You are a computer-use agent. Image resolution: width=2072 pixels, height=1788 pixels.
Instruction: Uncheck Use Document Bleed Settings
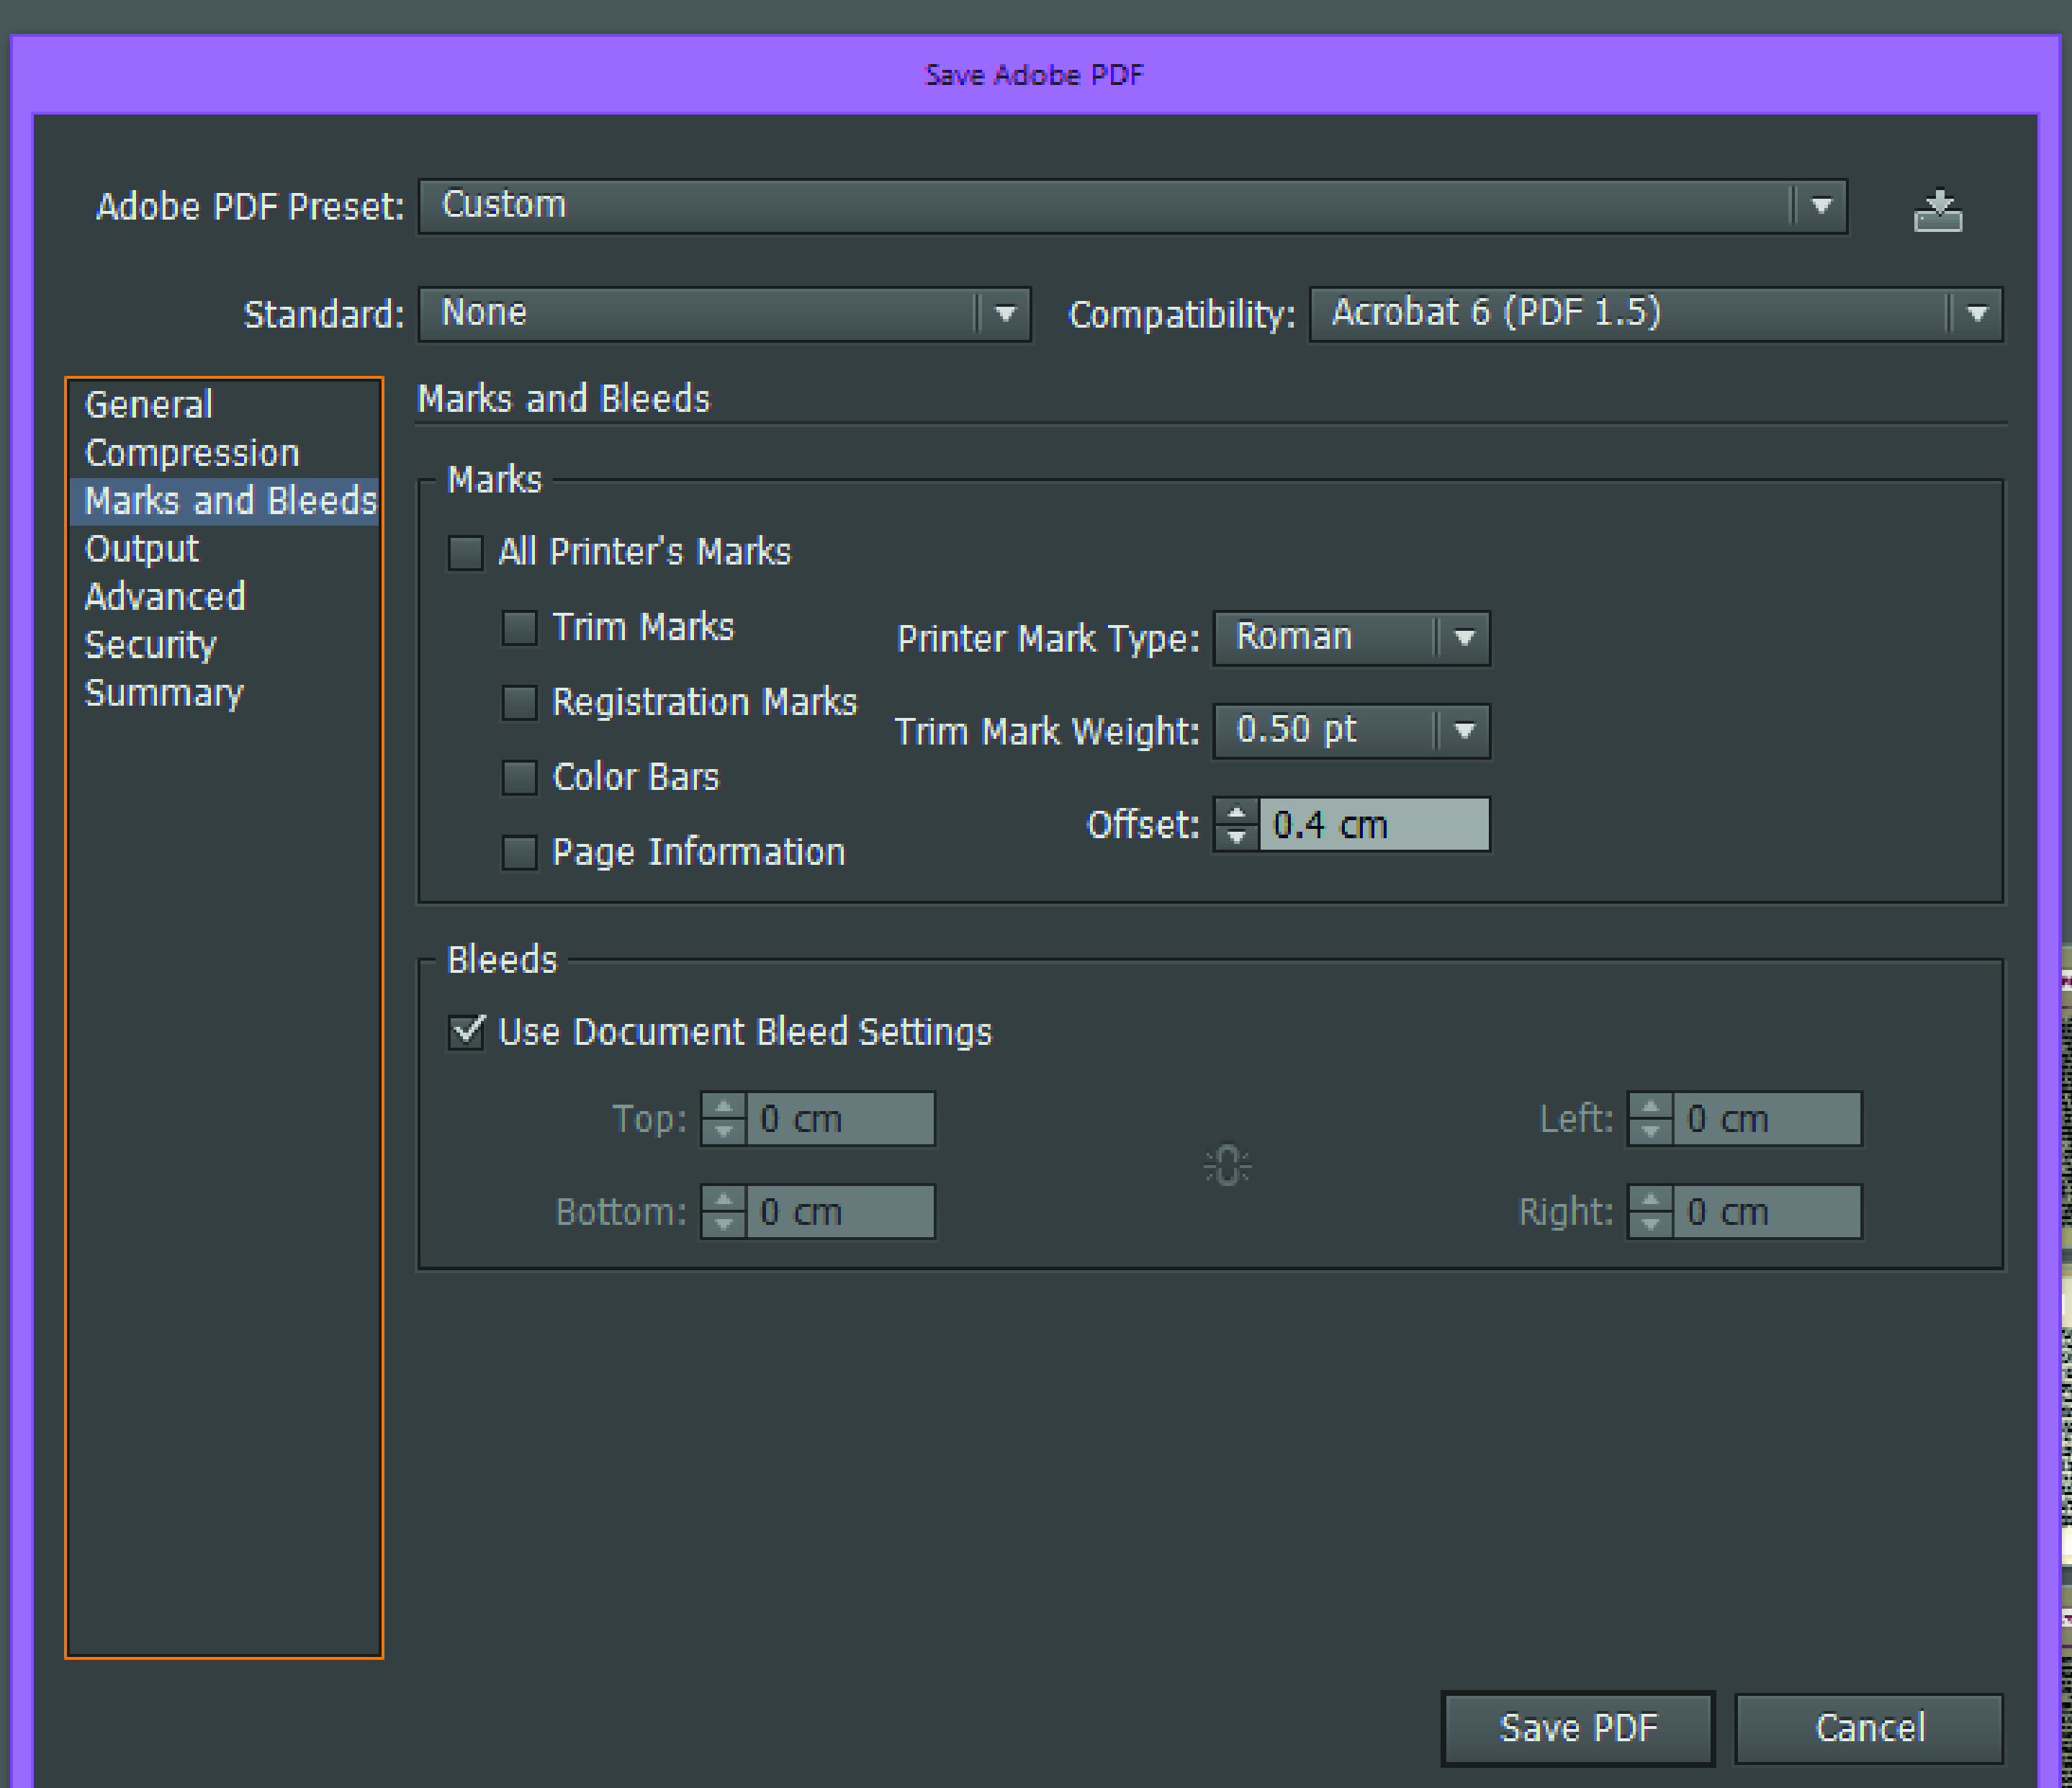(466, 1031)
